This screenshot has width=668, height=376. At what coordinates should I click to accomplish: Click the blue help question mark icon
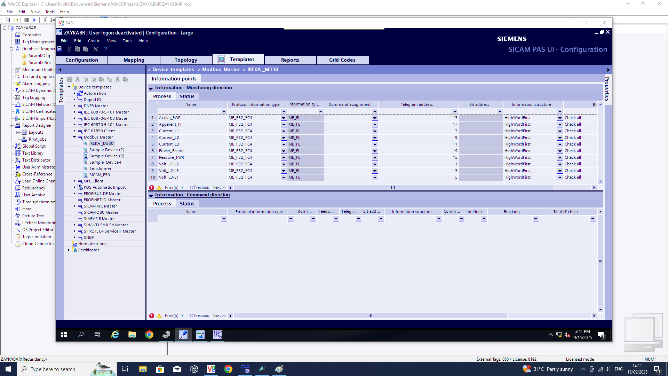pyautogui.click(x=106, y=49)
